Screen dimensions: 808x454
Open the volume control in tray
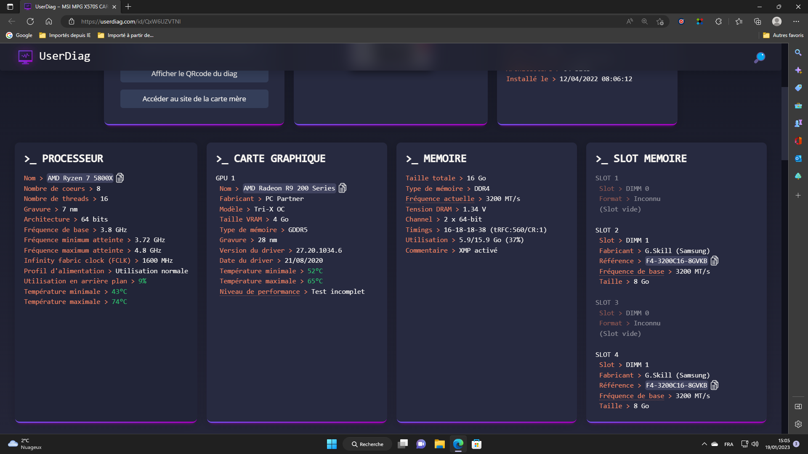tap(755, 444)
